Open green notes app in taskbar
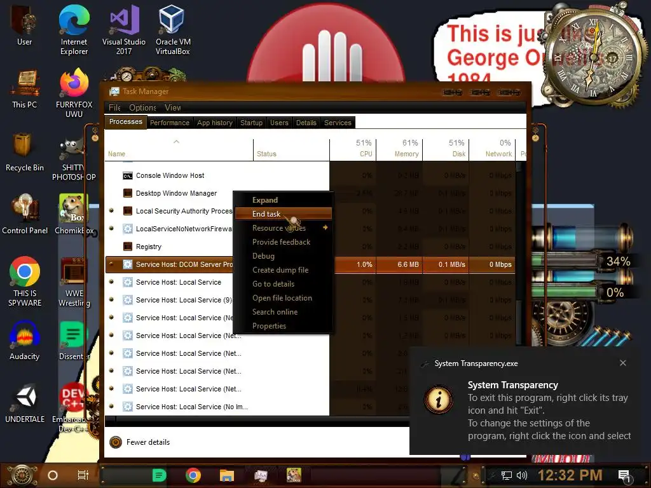Viewport: 651px width, 488px height. [x=159, y=475]
